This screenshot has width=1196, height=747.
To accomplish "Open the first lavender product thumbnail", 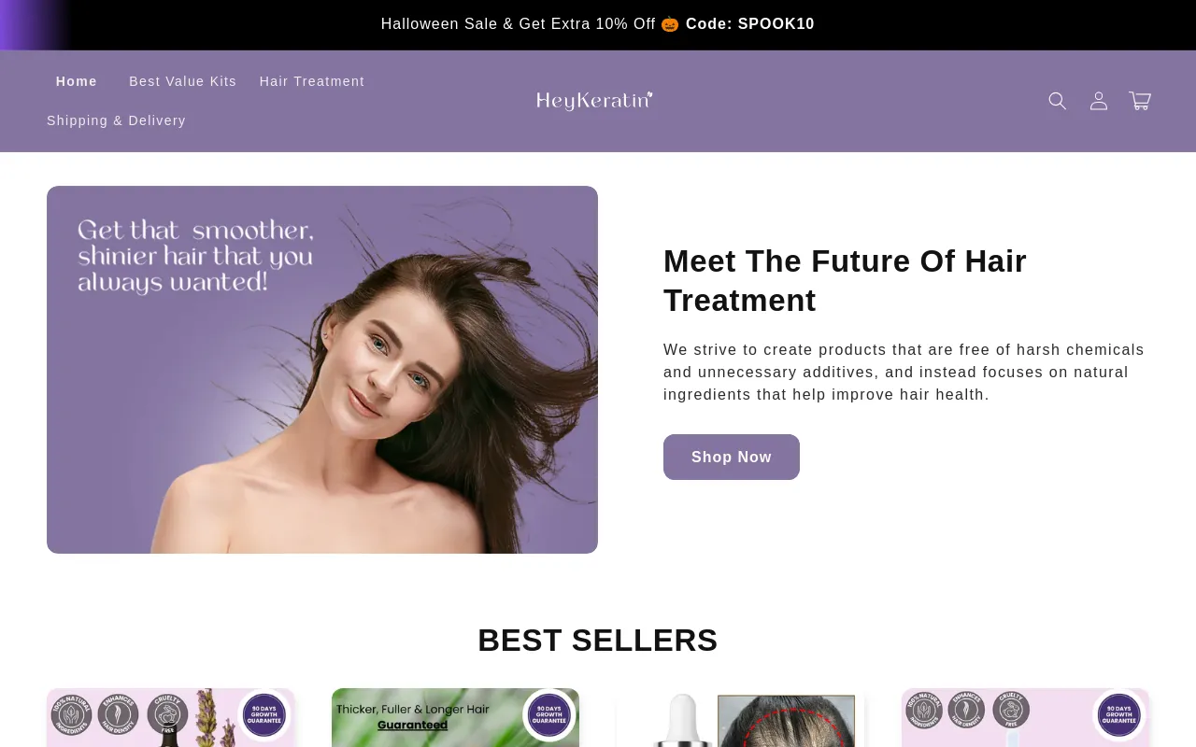I will pyautogui.click(x=170, y=718).
